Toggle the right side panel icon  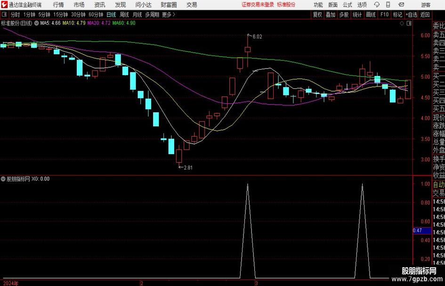point(409,23)
